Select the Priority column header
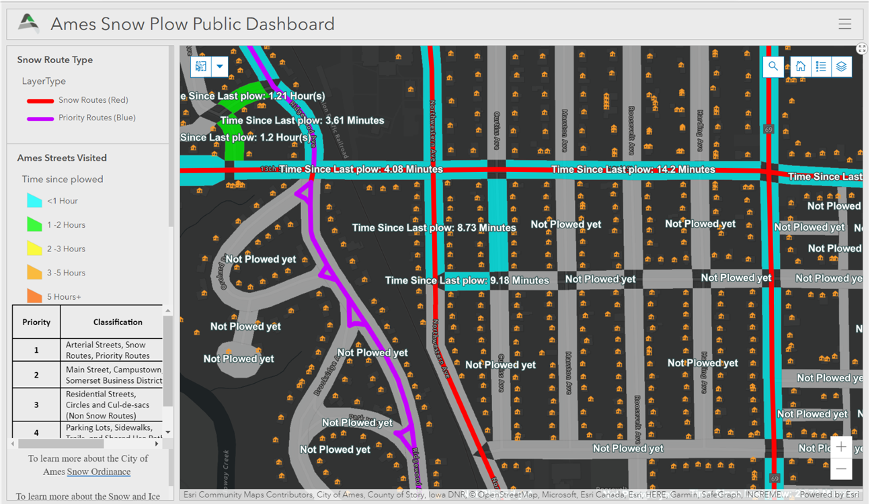872x504 pixels. click(x=36, y=322)
